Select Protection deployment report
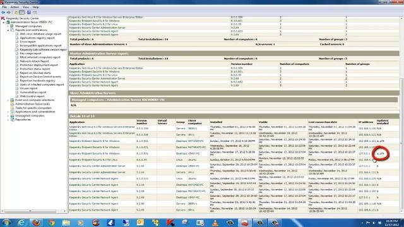404x227 pixels. point(39,65)
